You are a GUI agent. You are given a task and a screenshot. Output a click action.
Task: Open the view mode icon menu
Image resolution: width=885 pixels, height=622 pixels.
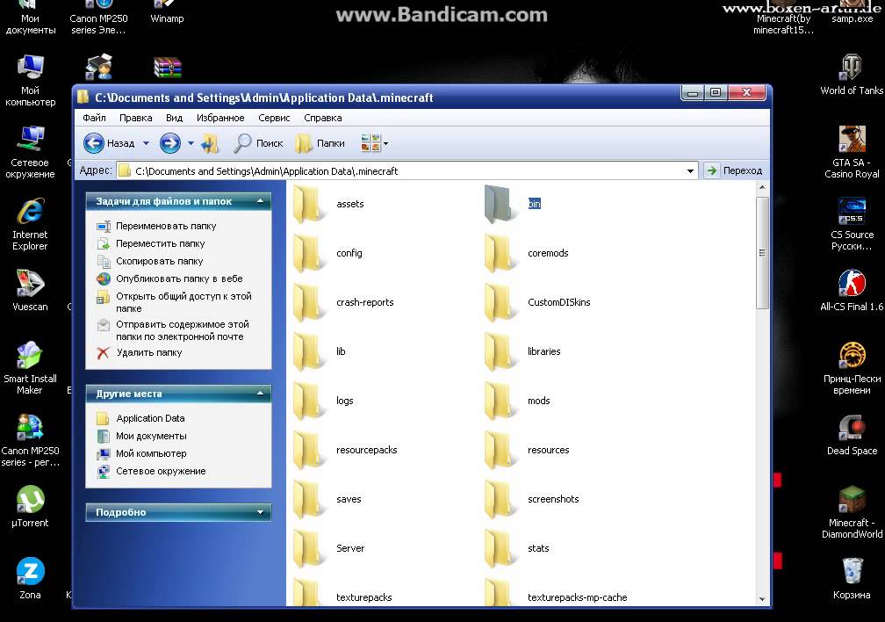click(x=374, y=143)
